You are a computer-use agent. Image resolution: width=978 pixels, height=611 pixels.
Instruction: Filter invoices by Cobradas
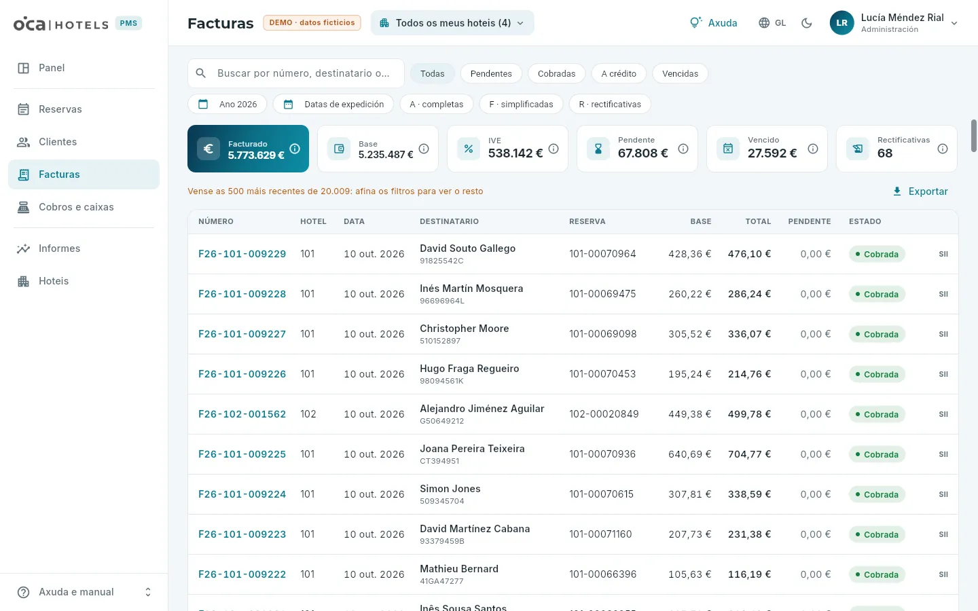coord(556,73)
